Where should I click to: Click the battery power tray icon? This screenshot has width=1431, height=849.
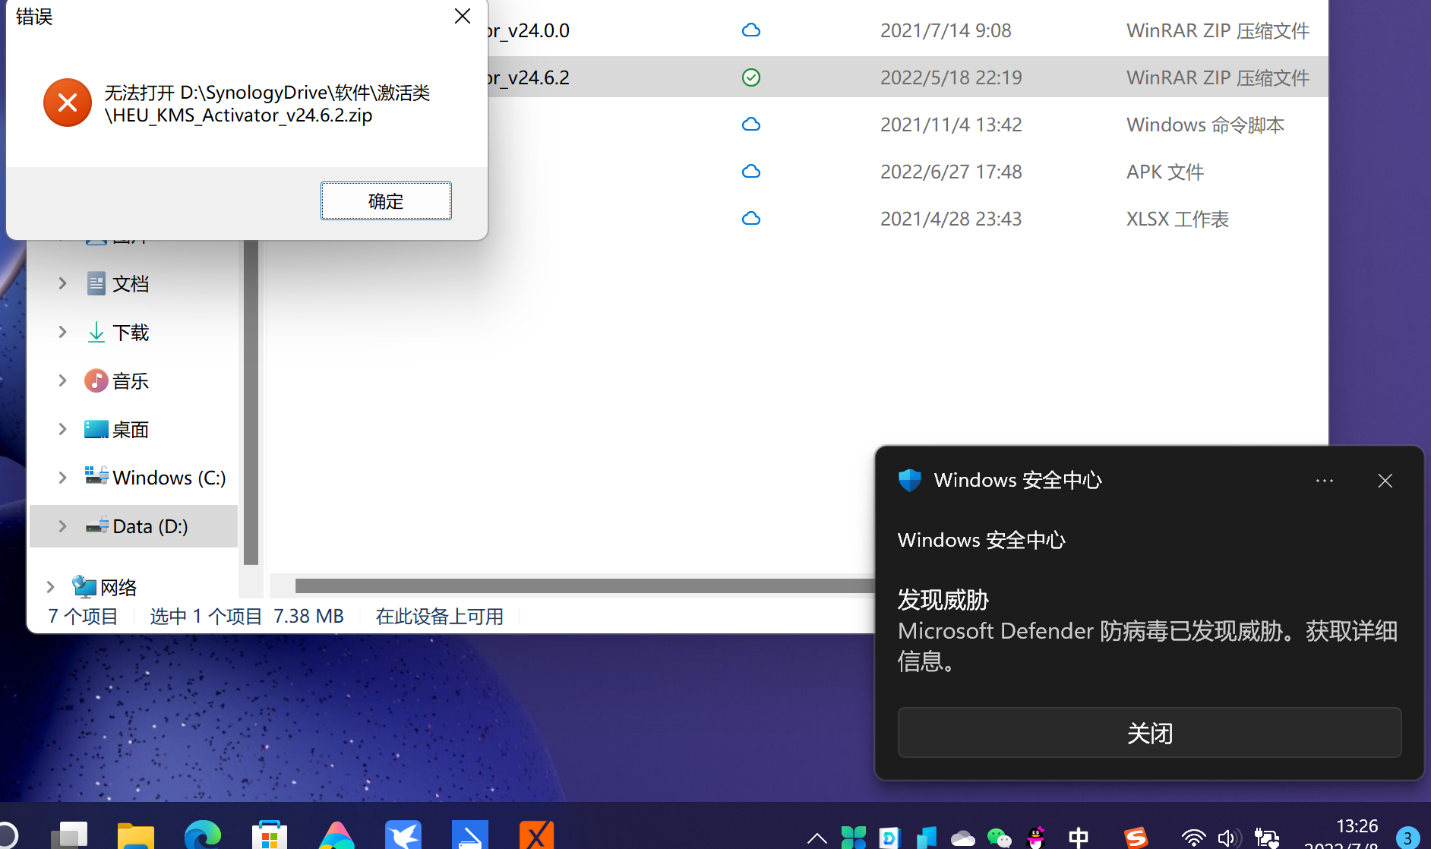tap(1267, 838)
